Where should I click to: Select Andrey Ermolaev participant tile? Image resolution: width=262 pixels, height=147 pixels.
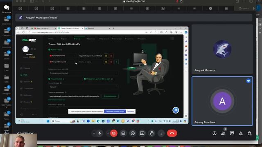[x=222, y=101]
